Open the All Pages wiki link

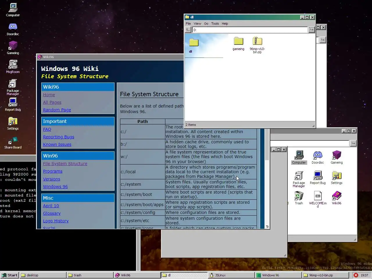click(x=52, y=102)
